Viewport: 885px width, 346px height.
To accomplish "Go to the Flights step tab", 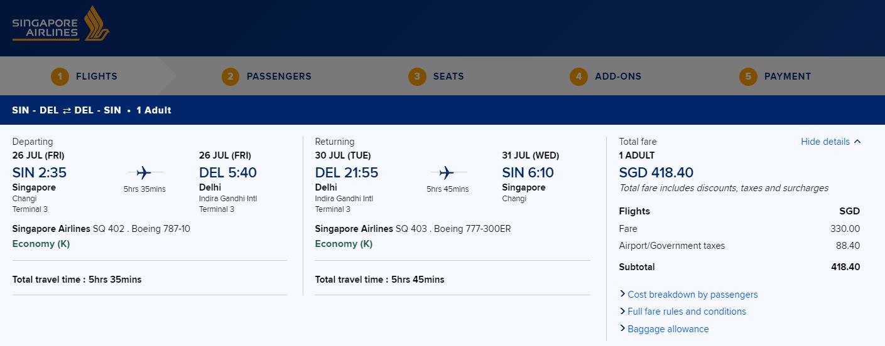I will [97, 76].
